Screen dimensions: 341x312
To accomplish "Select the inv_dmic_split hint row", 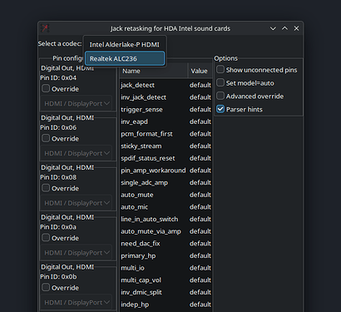I will pos(166,293).
